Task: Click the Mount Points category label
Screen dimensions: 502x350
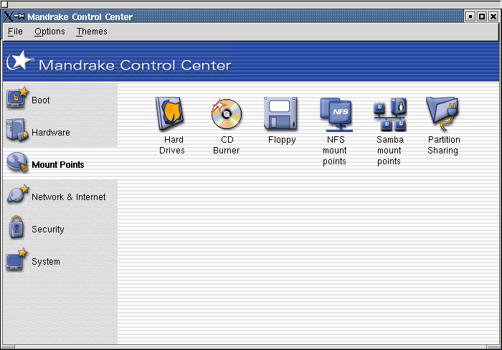Action: coord(58,164)
